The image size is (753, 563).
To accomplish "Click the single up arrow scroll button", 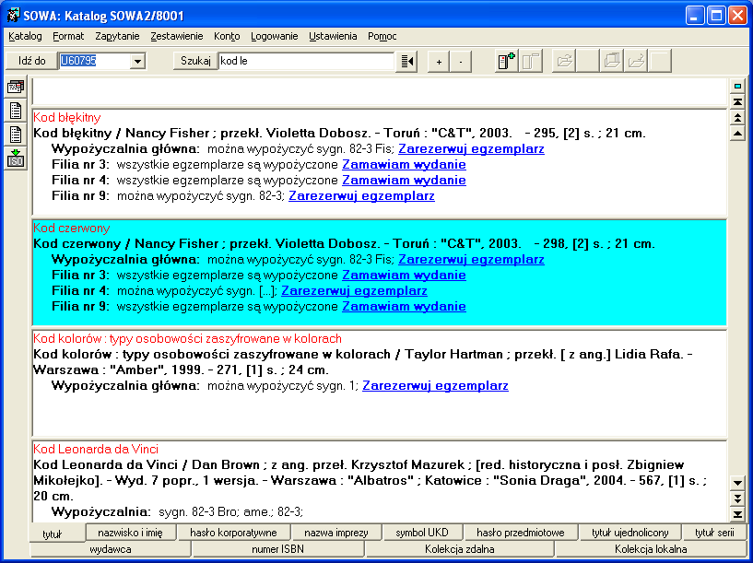I will 737,133.
